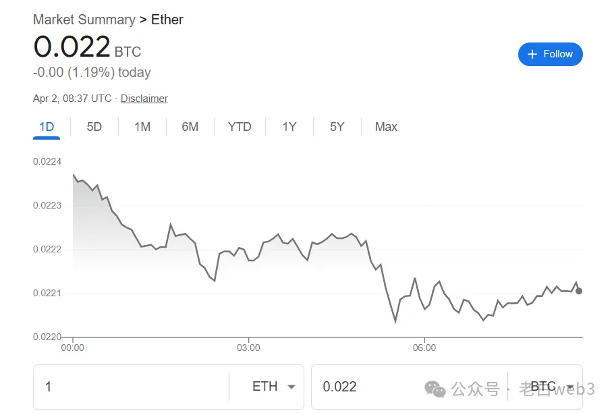This screenshot has width=614, height=413.
Task: Select the 1D time range tab
Action: pos(46,127)
